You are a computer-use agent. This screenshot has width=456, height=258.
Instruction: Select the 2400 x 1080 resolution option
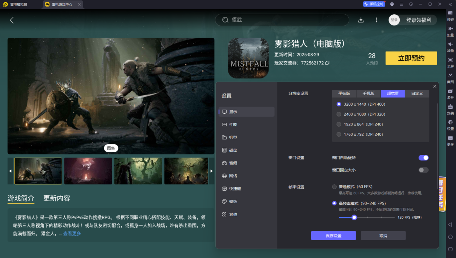coord(339,114)
